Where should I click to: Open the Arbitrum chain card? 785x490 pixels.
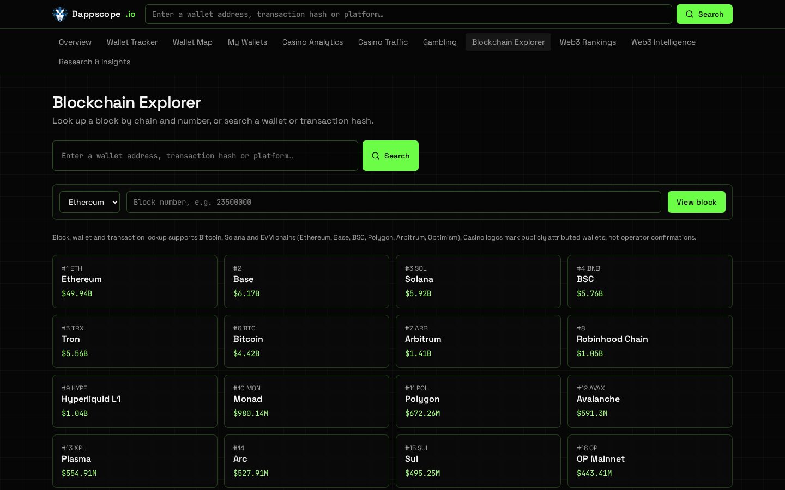478,341
